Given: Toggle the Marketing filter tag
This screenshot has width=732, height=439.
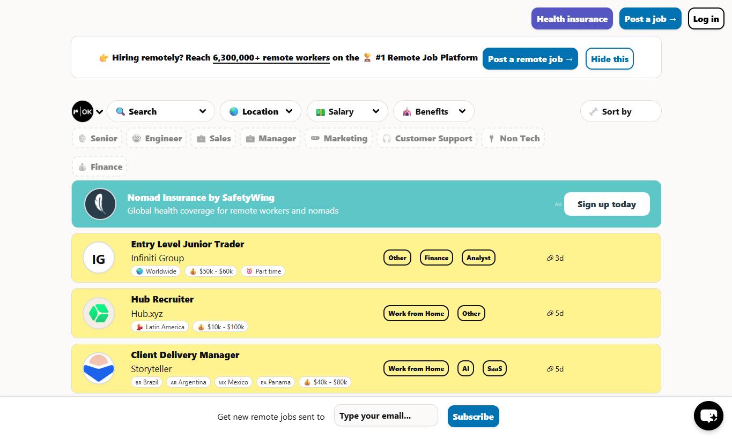Looking at the screenshot, I should pyautogui.click(x=339, y=138).
